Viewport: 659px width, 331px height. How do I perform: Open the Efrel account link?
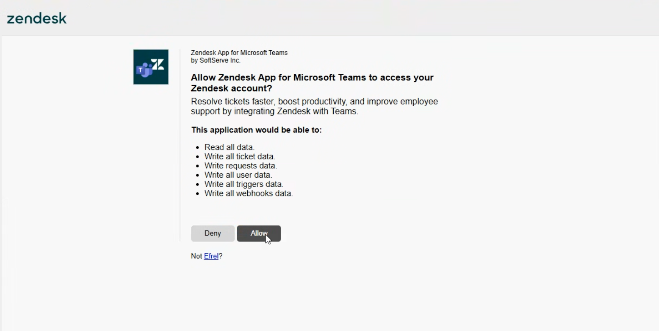click(211, 256)
